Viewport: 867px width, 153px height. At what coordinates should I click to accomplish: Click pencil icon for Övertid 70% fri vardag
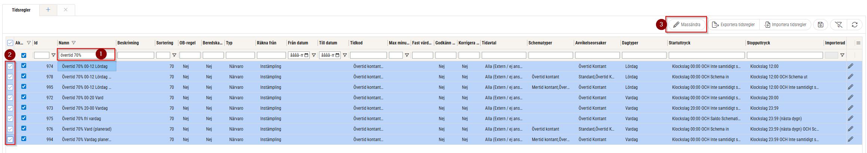tap(850, 118)
